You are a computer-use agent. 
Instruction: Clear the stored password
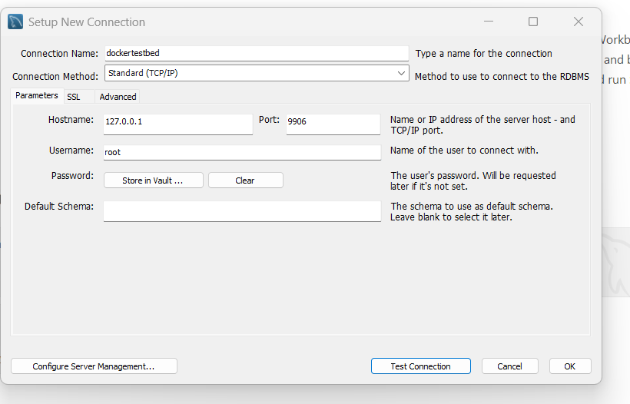246,180
